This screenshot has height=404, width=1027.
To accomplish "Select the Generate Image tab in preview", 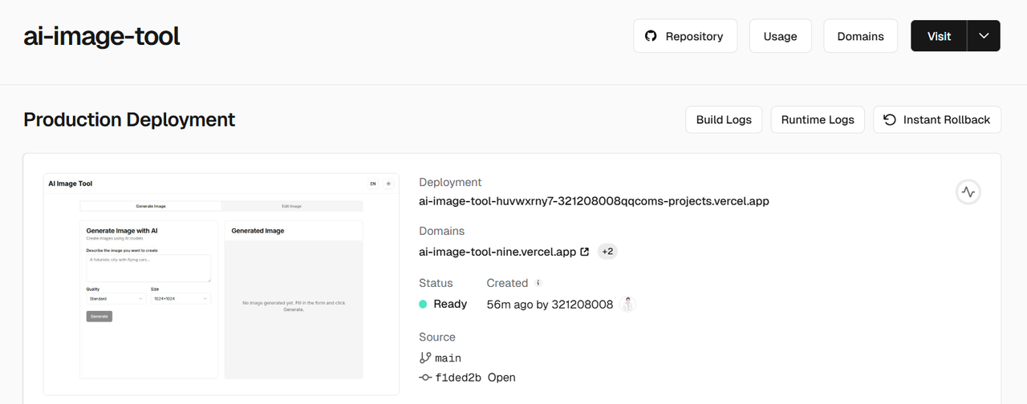I will (151, 206).
